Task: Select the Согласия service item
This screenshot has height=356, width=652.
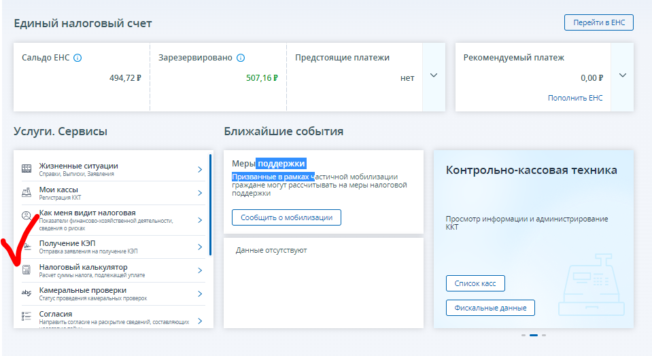Action: 113,318
